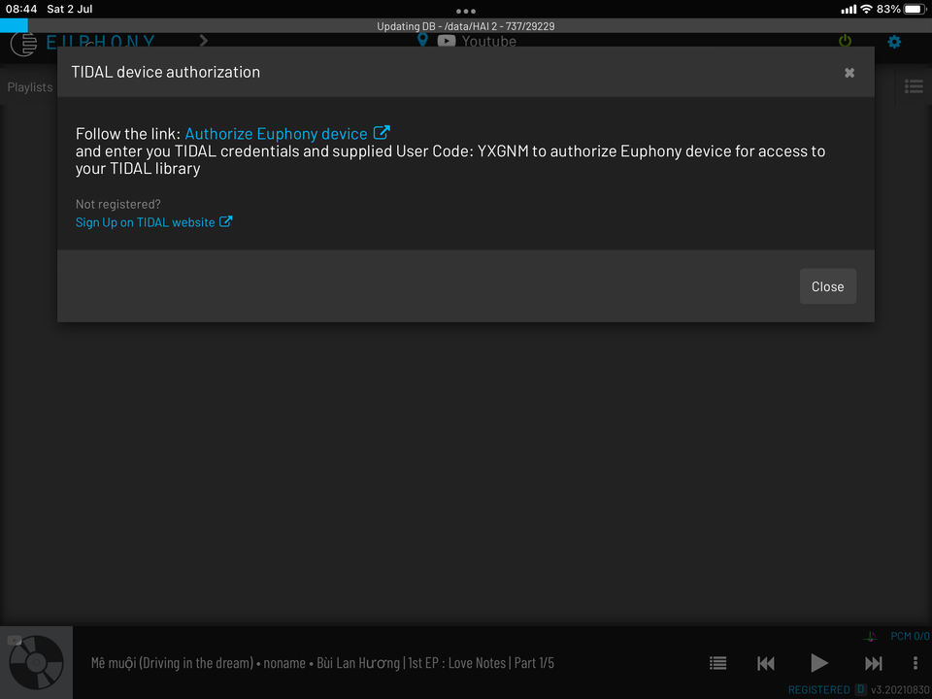Click the Updating DB progress bar

click(466, 25)
